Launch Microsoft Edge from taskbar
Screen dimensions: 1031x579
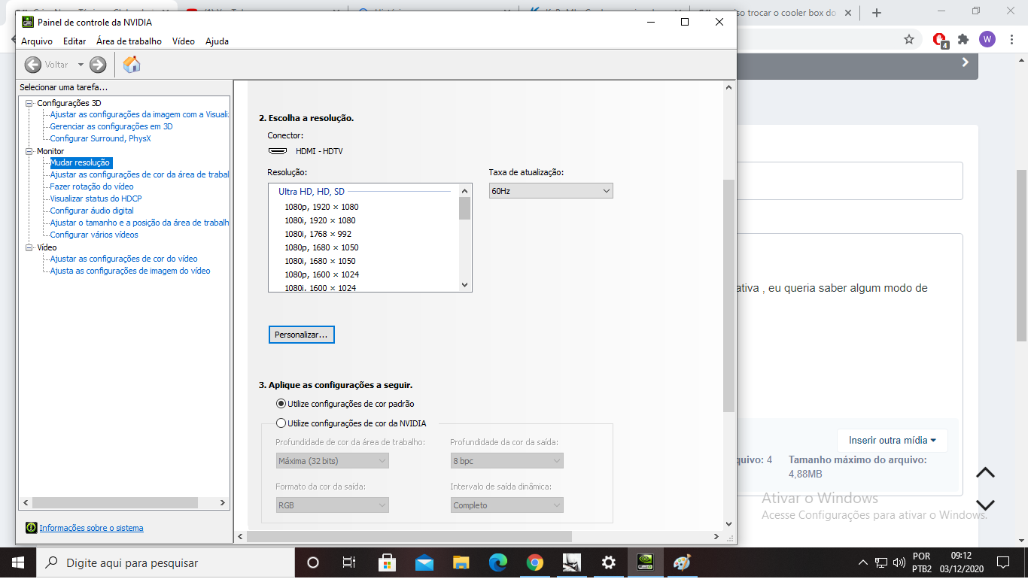coord(497,562)
